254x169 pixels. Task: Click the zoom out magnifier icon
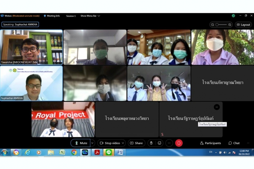pos(212,24)
